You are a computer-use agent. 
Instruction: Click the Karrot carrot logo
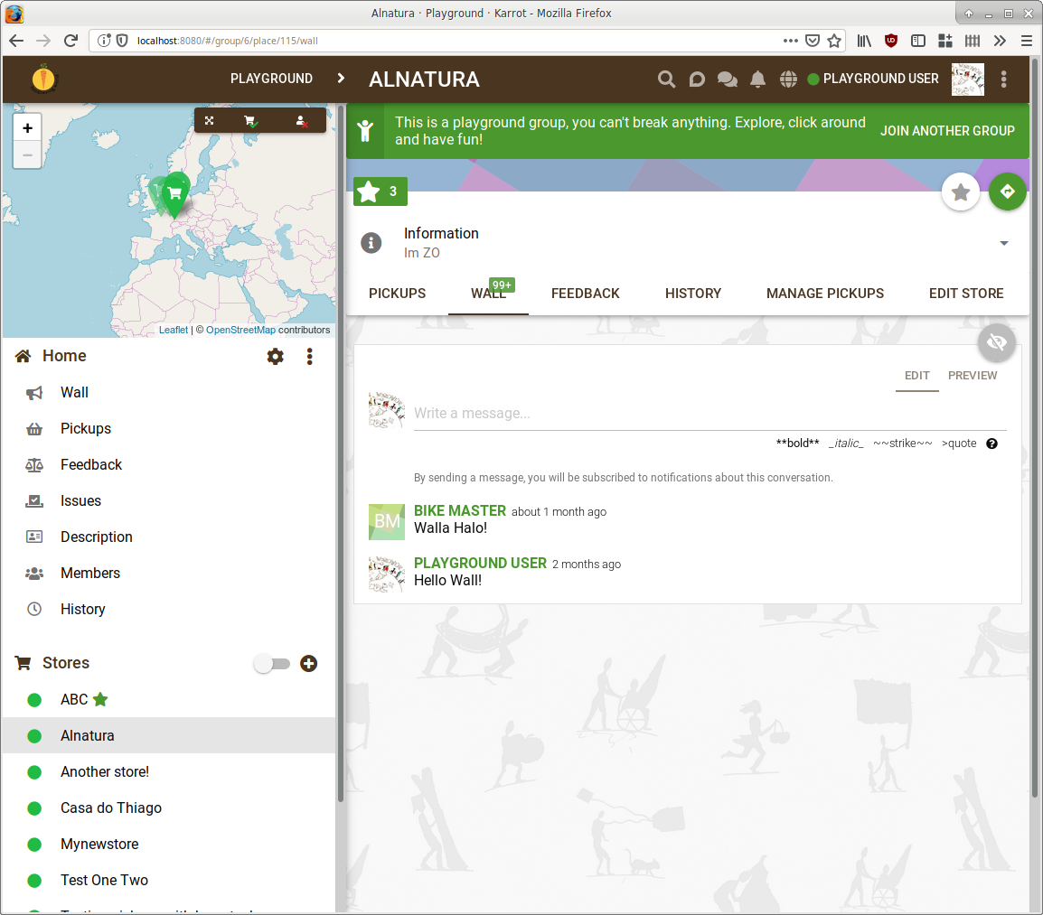pyautogui.click(x=44, y=79)
